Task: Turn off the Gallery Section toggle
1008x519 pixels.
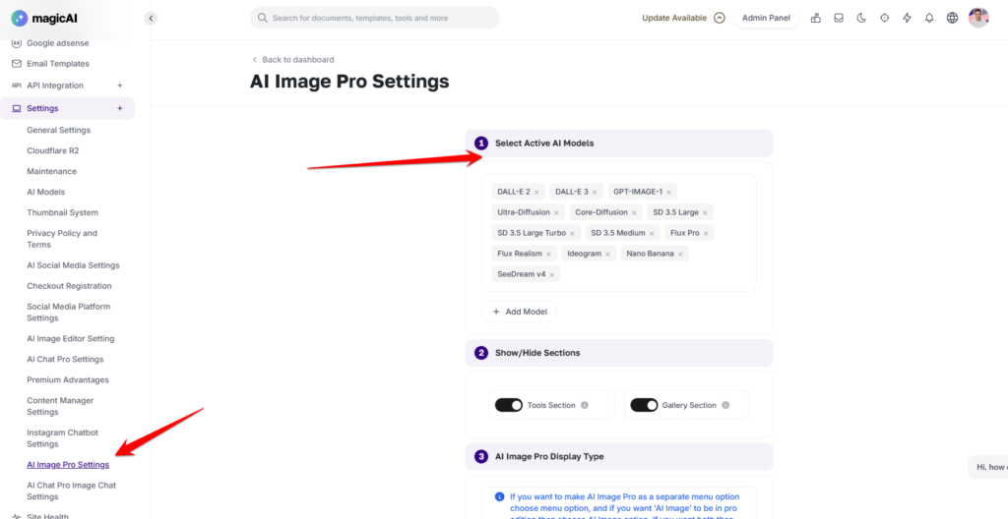Action: click(644, 405)
